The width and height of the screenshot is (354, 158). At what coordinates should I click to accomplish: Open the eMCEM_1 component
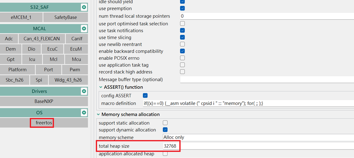[22, 17]
